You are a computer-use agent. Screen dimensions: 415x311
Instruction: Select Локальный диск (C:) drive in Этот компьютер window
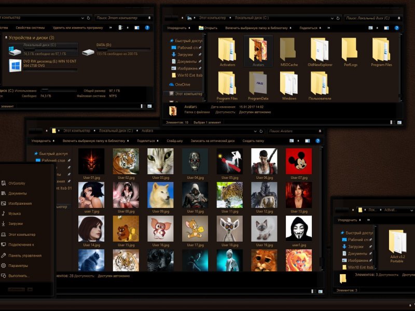pyautogui.click(x=43, y=49)
